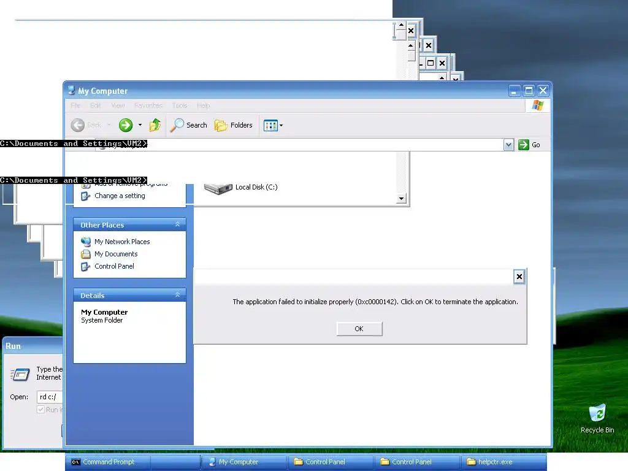This screenshot has width=628, height=471.
Task: Click the My Documents folder icon
Action: tap(86, 254)
